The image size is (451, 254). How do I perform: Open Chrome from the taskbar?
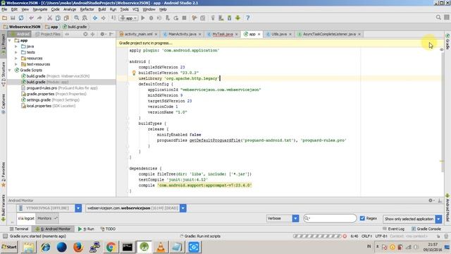point(111,247)
